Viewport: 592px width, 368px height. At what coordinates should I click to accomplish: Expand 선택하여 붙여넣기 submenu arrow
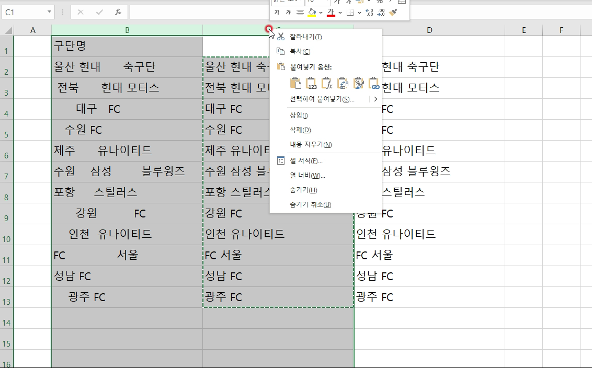pos(375,99)
